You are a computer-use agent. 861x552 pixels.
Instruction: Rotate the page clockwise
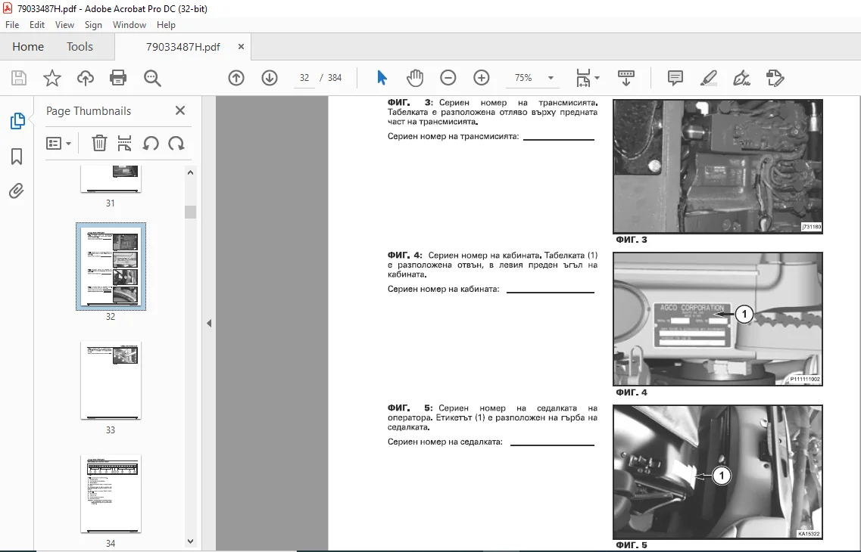tap(176, 144)
